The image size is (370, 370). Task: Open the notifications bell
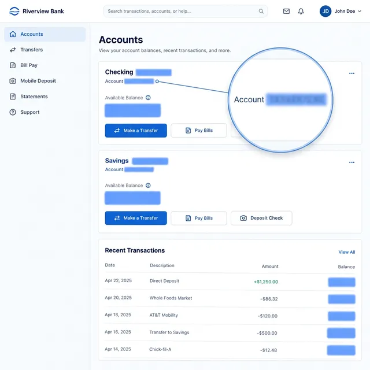coord(301,11)
